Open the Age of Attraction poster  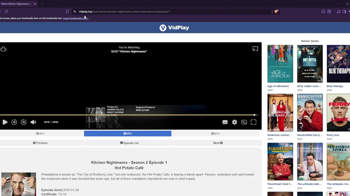pos(280,64)
